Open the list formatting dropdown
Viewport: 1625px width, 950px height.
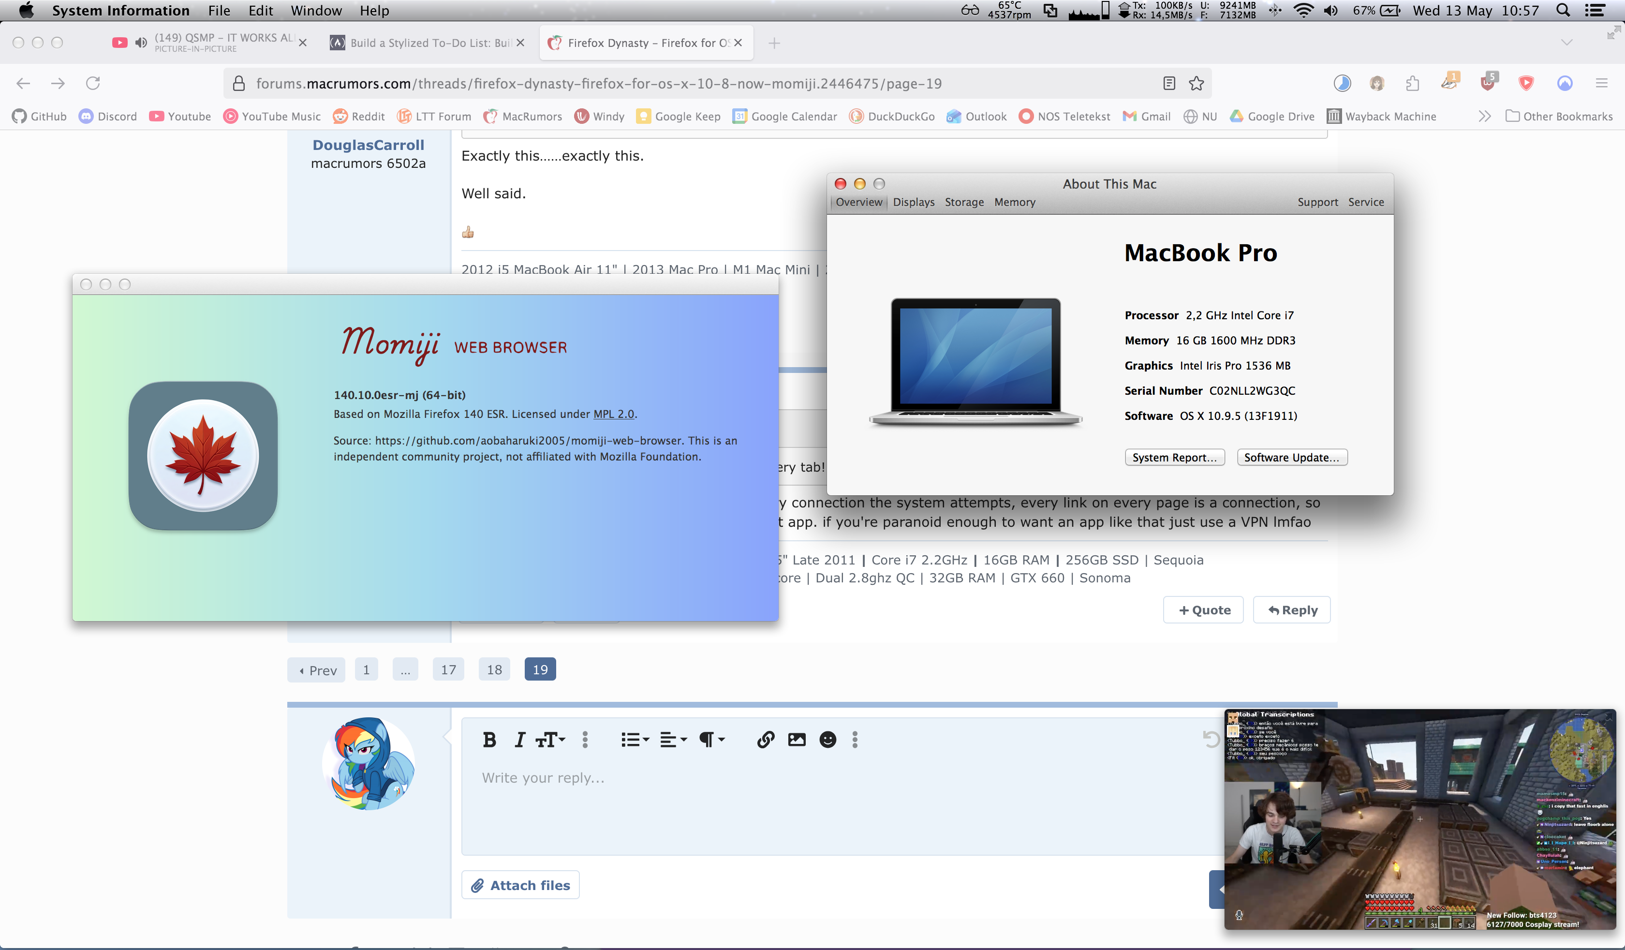tap(635, 740)
